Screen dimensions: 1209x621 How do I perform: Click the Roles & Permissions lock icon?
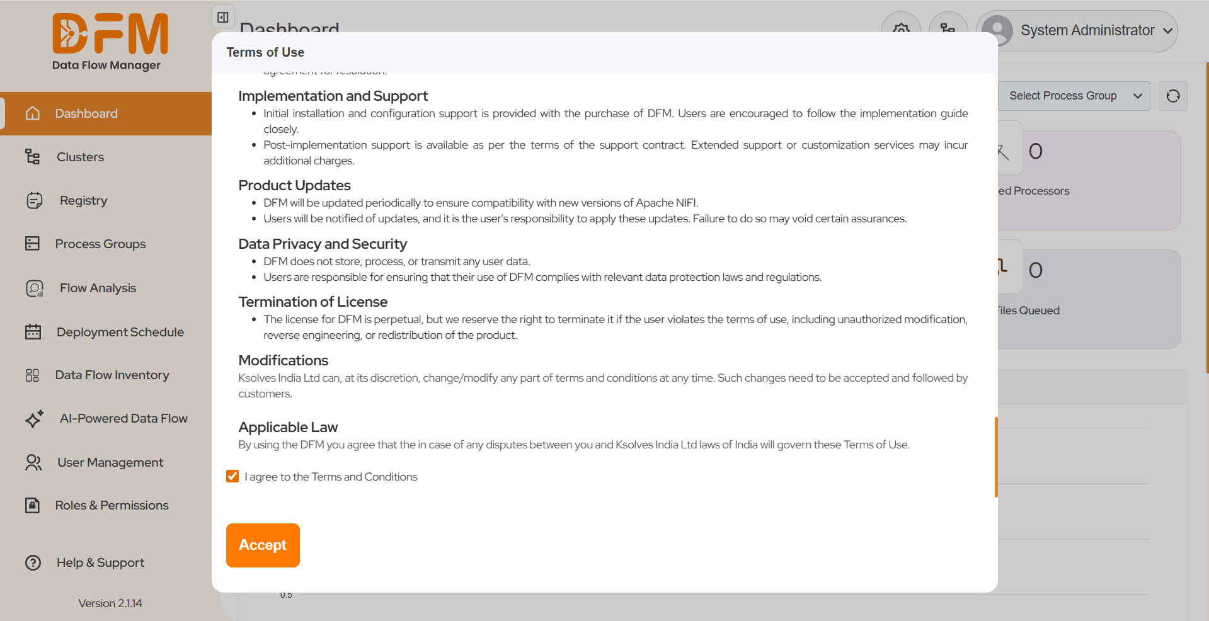(x=33, y=505)
